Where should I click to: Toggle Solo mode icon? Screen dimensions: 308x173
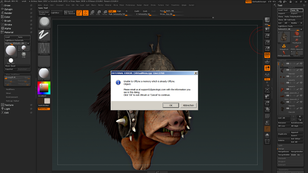(267, 135)
